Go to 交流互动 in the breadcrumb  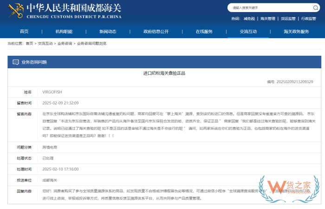click(x=45, y=43)
